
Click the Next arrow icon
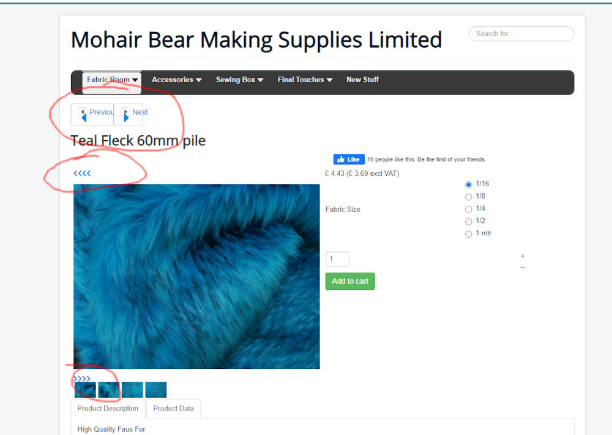point(125,115)
